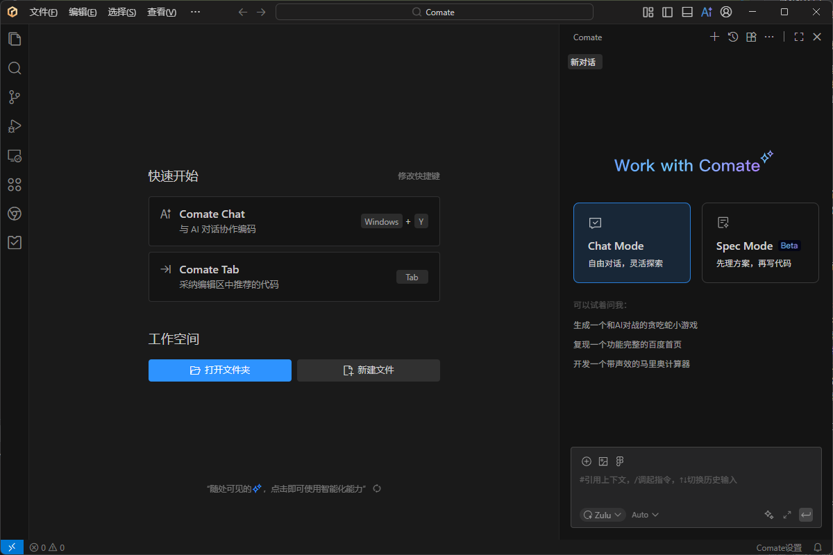
Task: Click the Comate logo at top left
Action: coord(12,12)
